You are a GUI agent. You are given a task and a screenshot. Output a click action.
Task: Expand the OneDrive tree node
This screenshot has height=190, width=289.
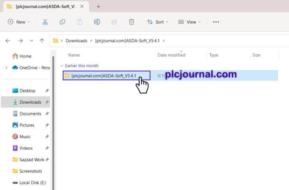(6, 68)
